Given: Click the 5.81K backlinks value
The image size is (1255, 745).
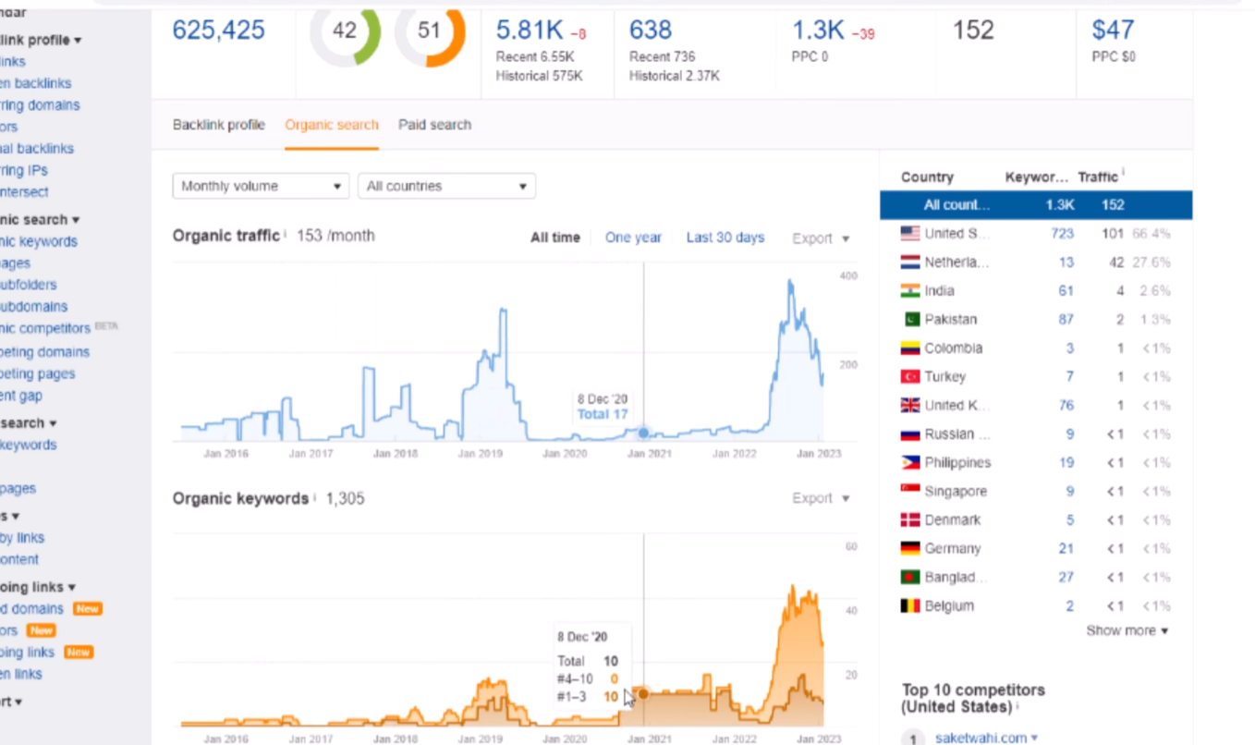Looking at the screenshot, I should pos(529,31).
